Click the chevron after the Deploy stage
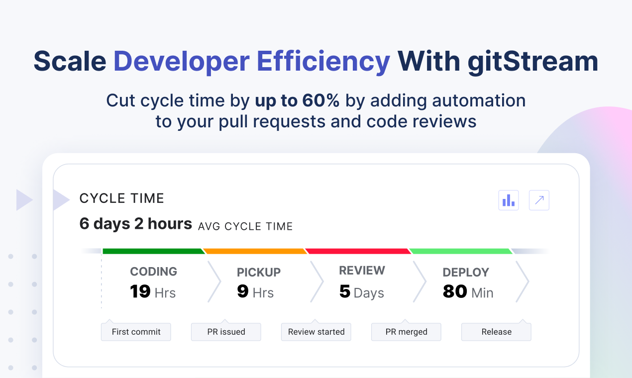This screenshot has width=632, height=378. (523, 281)
